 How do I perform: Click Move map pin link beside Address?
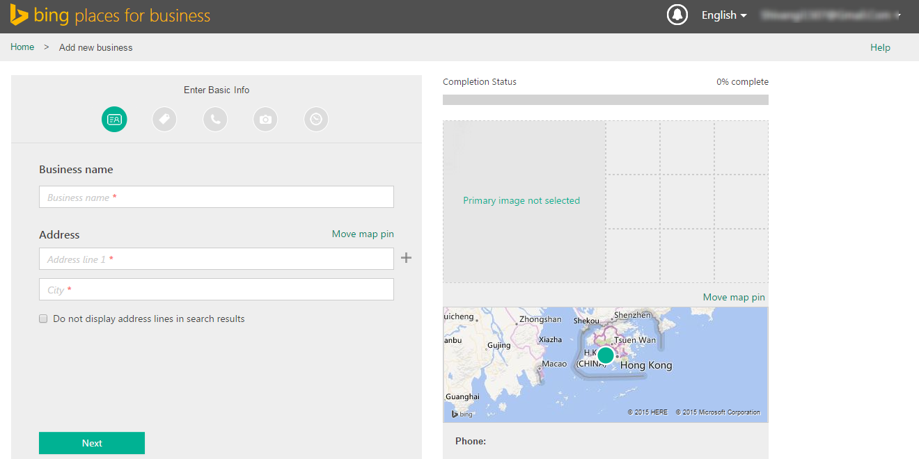tap(363, 234)
